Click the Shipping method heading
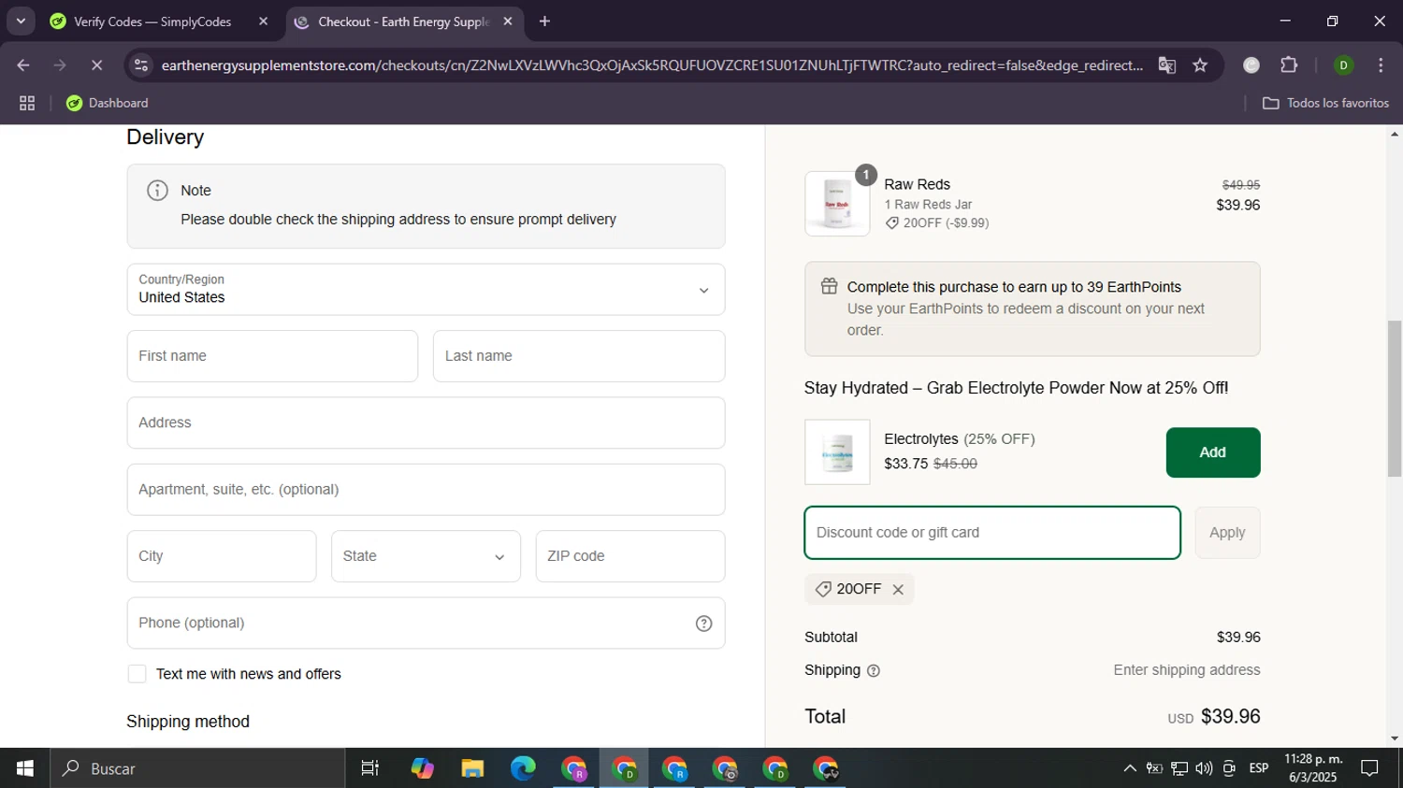Viewport: 1403px width, 788px height. [188, 722]
